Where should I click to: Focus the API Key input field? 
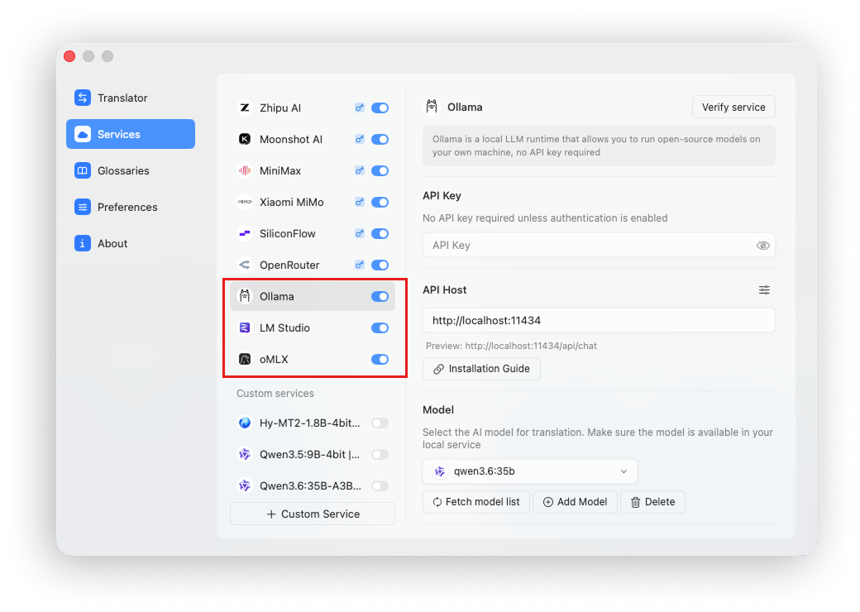[x=599, y=245]
